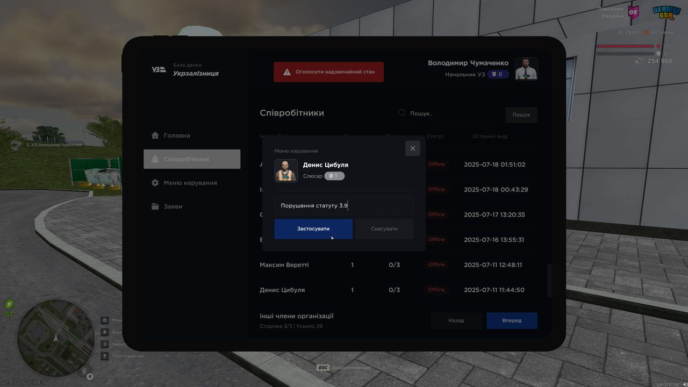Cancel with the Скасувати button
688x387 pixels.
tap(384, 229)
